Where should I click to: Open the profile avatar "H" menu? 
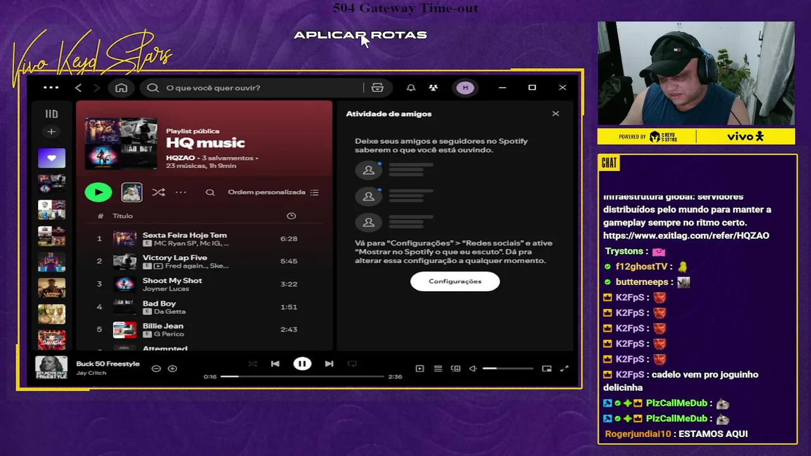[x=465, y=87]
